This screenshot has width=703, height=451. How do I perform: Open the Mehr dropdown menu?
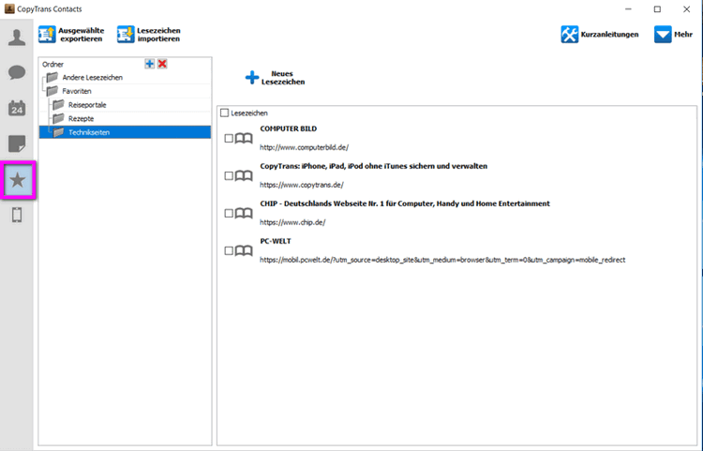click(x=673, y=35)
